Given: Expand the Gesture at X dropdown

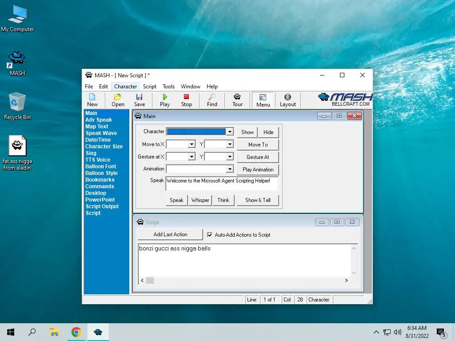Looking at the screenshot, I should [x=192, y=157].
